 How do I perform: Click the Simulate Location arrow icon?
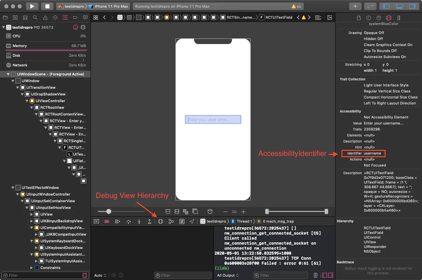point(192,221)
